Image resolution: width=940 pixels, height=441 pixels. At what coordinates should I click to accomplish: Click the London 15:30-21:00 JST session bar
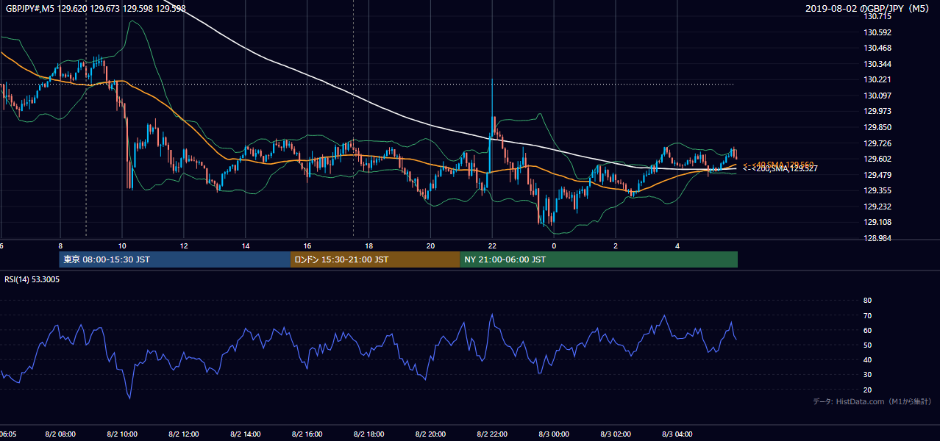pos(375,259)
